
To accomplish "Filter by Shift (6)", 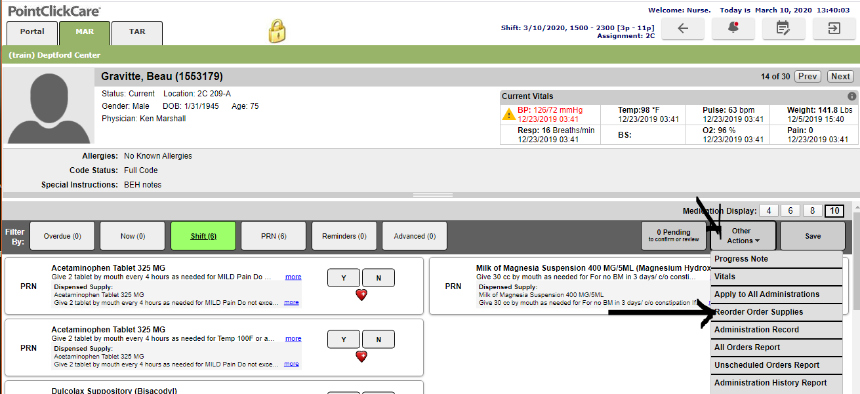I will tap(203, 236).
